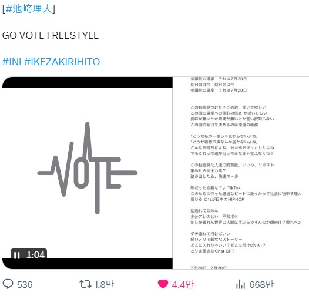Click the VOTE video thumbnail
The height and width of the screenshot is (299, 309).
pos(88,173)
